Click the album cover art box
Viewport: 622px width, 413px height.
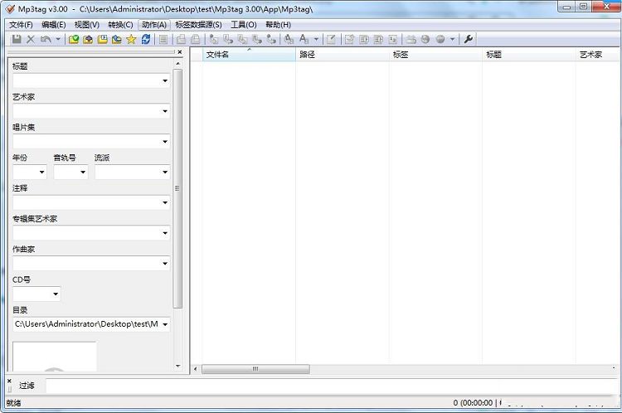[54, 356]
